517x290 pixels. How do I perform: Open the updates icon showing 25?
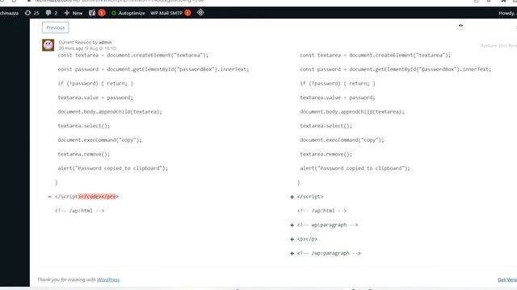point(32,13)
